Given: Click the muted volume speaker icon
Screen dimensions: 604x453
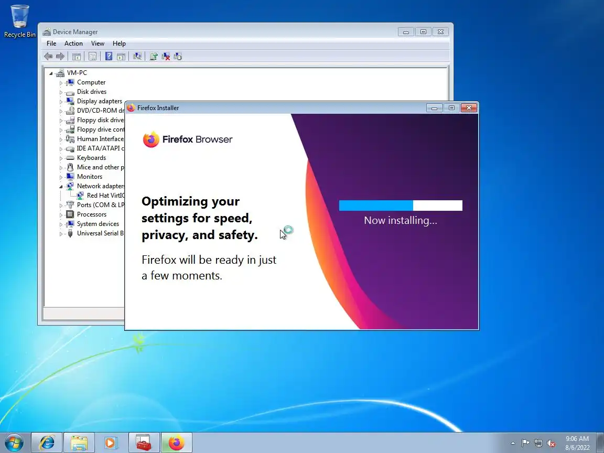Looking at the screenshot, I should tap(551, 444).
